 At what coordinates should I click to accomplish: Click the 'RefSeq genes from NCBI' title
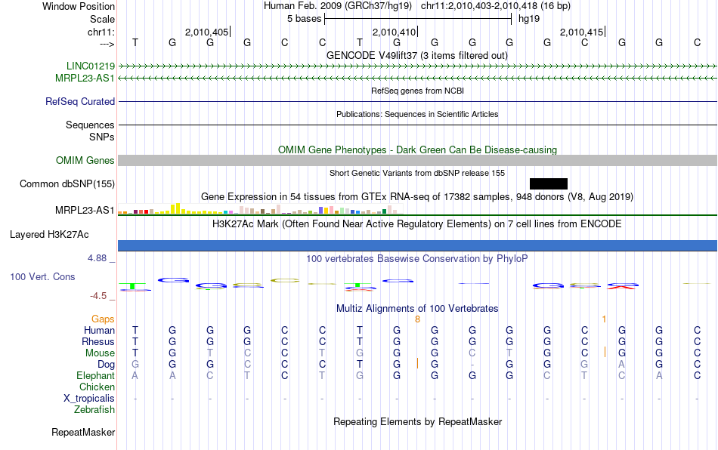(417, 91)
